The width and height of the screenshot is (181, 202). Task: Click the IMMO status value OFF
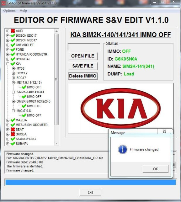(126, 51)
